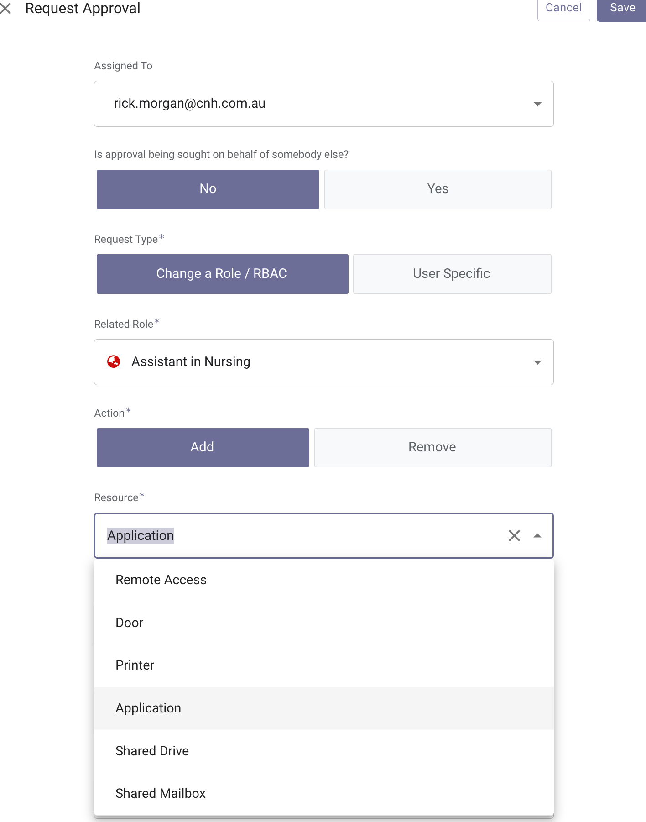This screenshot has width=646, height=822.
Task: Choose Printer resource option
Action: [135, 665]
